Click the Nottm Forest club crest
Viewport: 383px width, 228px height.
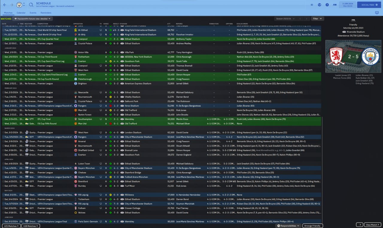pos(75,115)
